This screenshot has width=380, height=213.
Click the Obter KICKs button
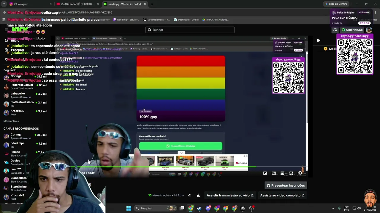[x=352, y=30]
